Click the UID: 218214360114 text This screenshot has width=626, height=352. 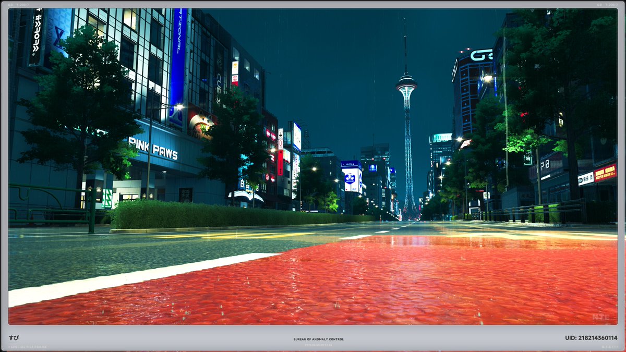click(591, 338)
